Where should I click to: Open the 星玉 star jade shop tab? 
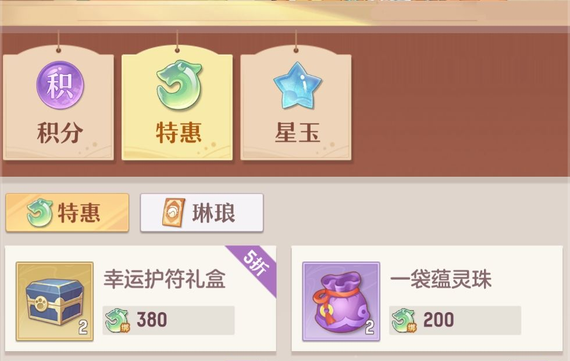[296, 103]
